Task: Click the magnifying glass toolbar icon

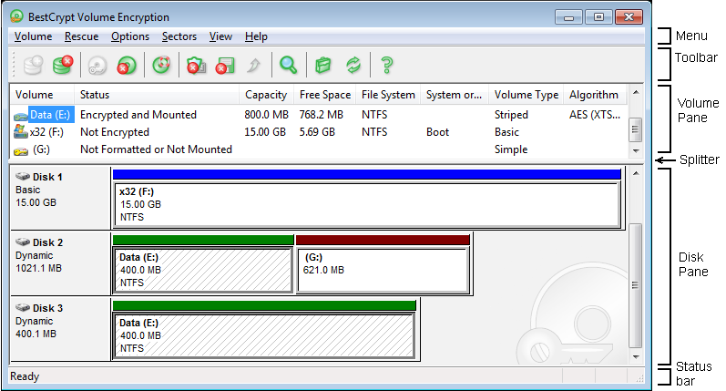Action: [x=289, y=65]
